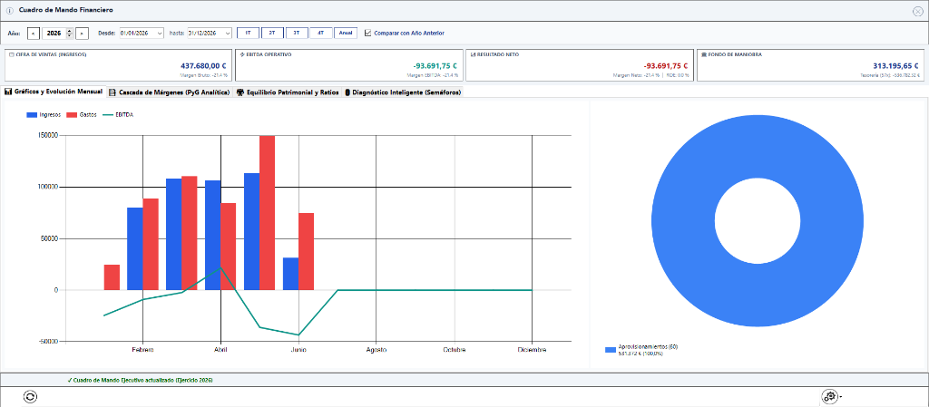Click the Margen Bruto percentage text
This screenshot has width=929, height=407.
205,76
